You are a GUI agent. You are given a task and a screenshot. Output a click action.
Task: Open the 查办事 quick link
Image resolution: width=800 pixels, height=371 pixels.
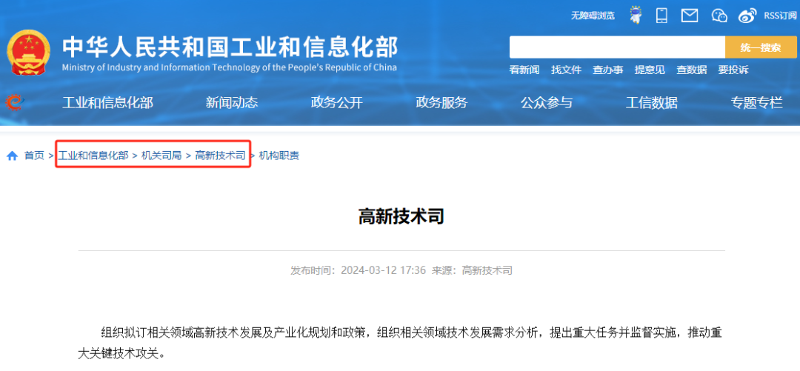(x=608, y=70)
